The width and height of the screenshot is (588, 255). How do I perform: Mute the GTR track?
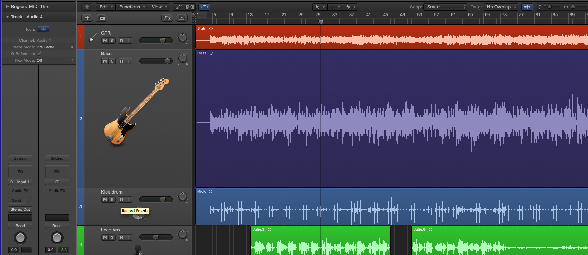coord(105,41)
